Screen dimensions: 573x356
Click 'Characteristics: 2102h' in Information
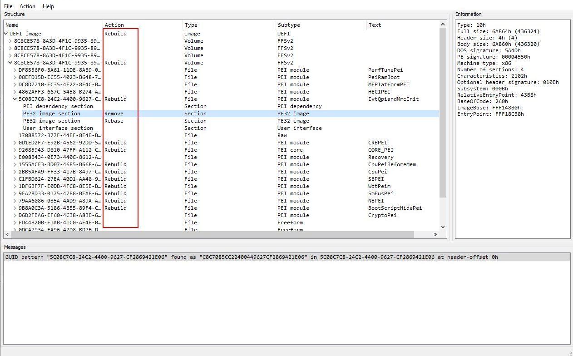pos(492,76)
